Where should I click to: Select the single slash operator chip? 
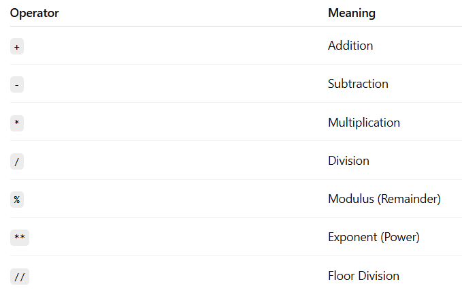click(x=17, y=161)
